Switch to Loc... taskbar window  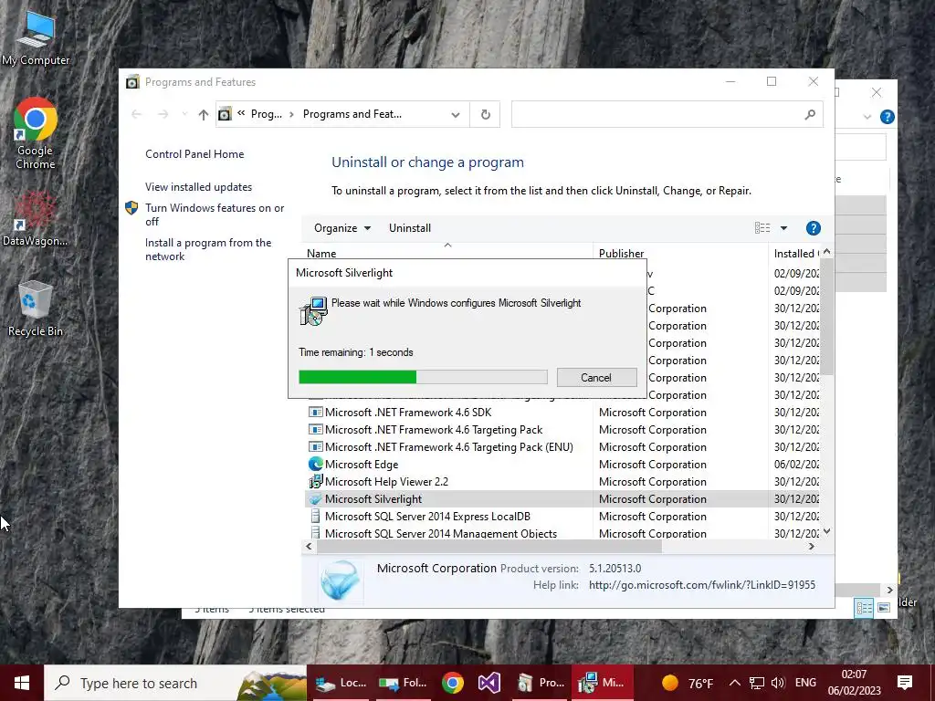point(341,683)
